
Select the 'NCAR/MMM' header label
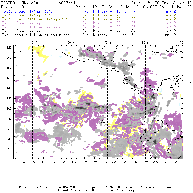[68, 3]
